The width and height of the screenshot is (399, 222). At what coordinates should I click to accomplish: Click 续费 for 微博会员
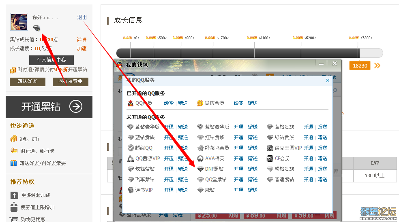coord(238,103)
